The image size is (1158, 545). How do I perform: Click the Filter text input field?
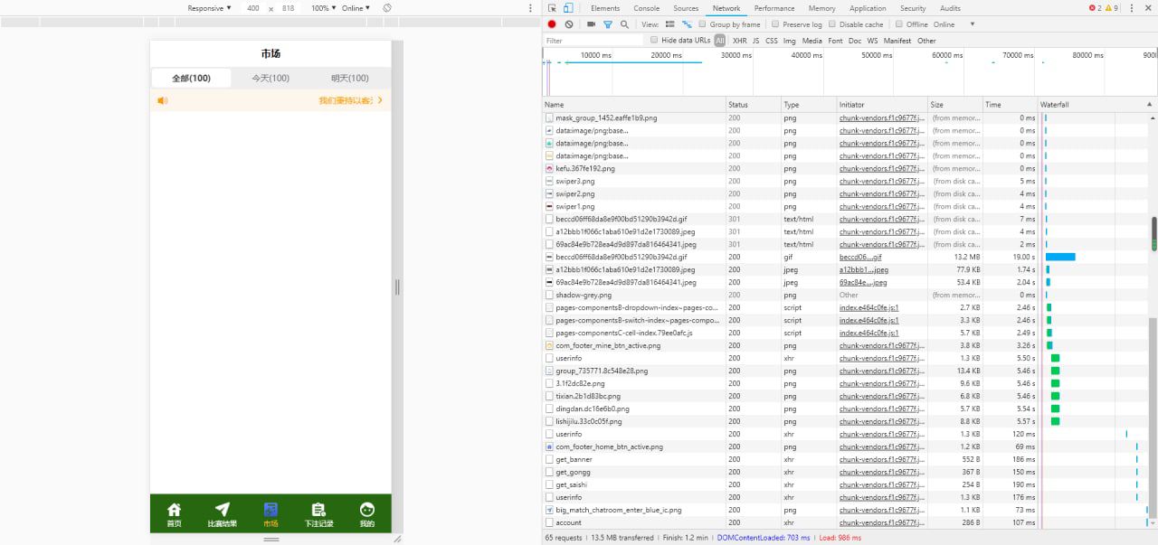coord(593,41)
